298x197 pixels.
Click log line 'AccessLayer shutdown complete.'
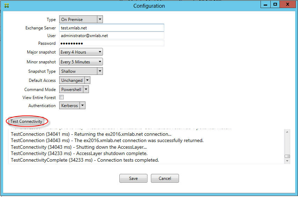pos(79,154)
